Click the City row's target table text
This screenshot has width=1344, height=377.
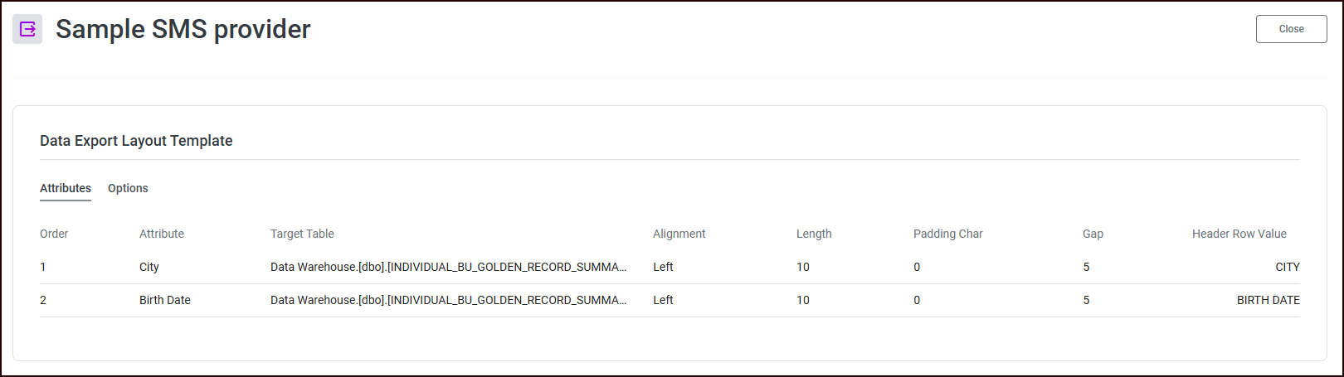[448, 267]
